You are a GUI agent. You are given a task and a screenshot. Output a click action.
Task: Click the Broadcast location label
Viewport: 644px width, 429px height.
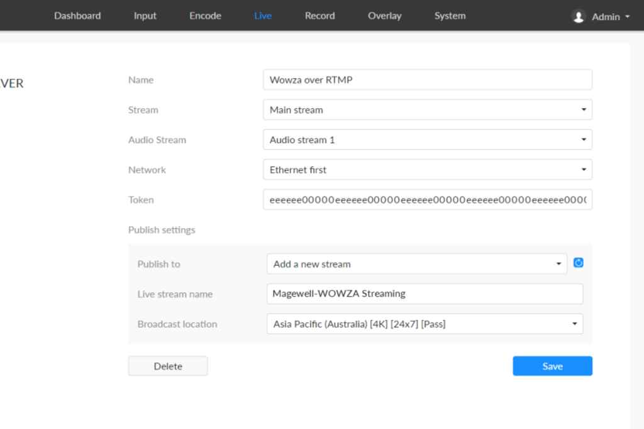pyautogui.click(x=177, y=324)
